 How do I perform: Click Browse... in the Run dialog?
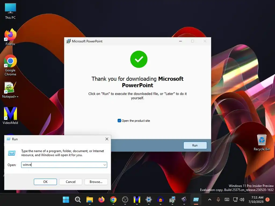click(96, 182)
